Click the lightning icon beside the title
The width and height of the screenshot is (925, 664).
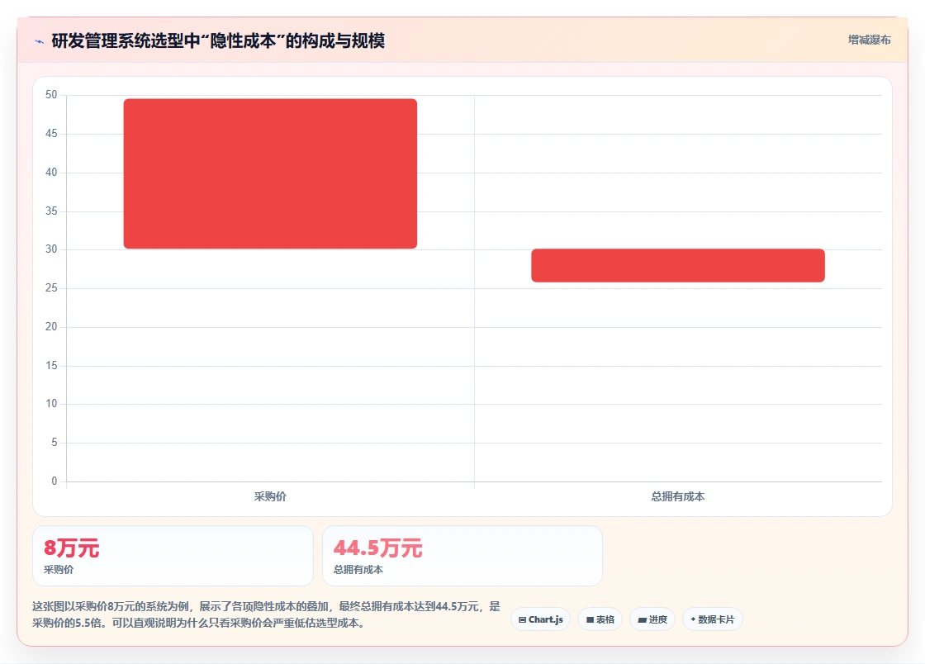click(40, 41)
